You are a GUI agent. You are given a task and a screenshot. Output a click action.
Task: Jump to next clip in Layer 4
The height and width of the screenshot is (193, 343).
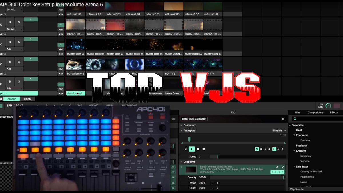click(63, 34)
